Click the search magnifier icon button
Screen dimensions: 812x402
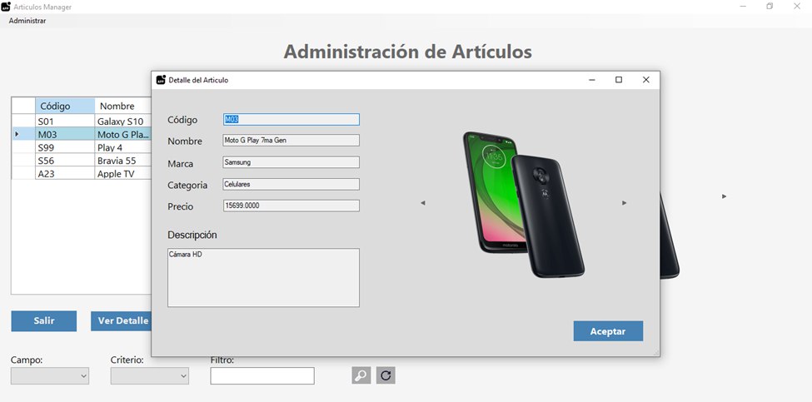[361, 375]
